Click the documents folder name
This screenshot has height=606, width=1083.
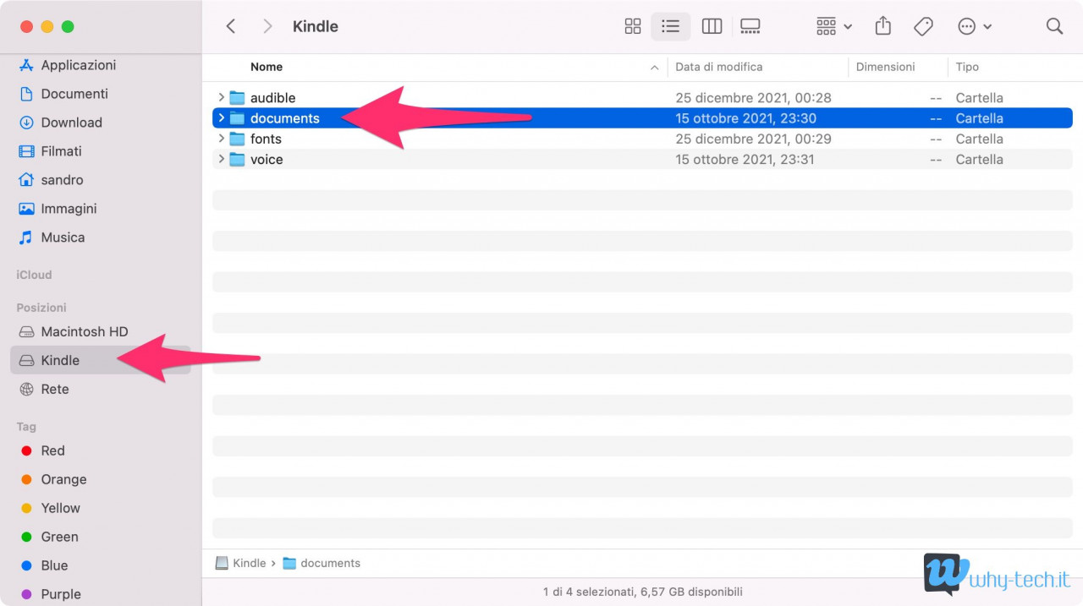(285, 118)
